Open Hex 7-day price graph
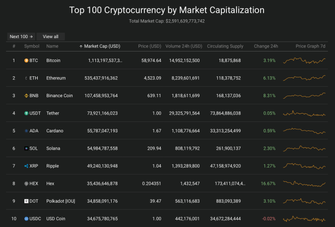Image resolution: width=335 pixels, height=227 pixels. tap(304, 183)
